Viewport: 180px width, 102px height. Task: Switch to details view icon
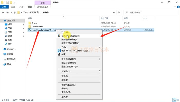point(174,100)
